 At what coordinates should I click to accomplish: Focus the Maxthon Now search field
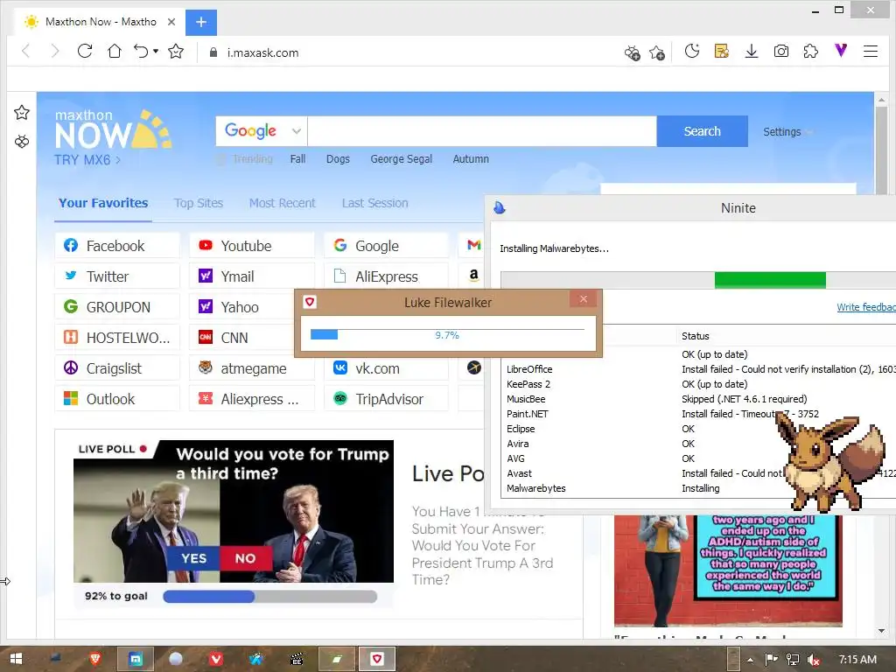482,131
